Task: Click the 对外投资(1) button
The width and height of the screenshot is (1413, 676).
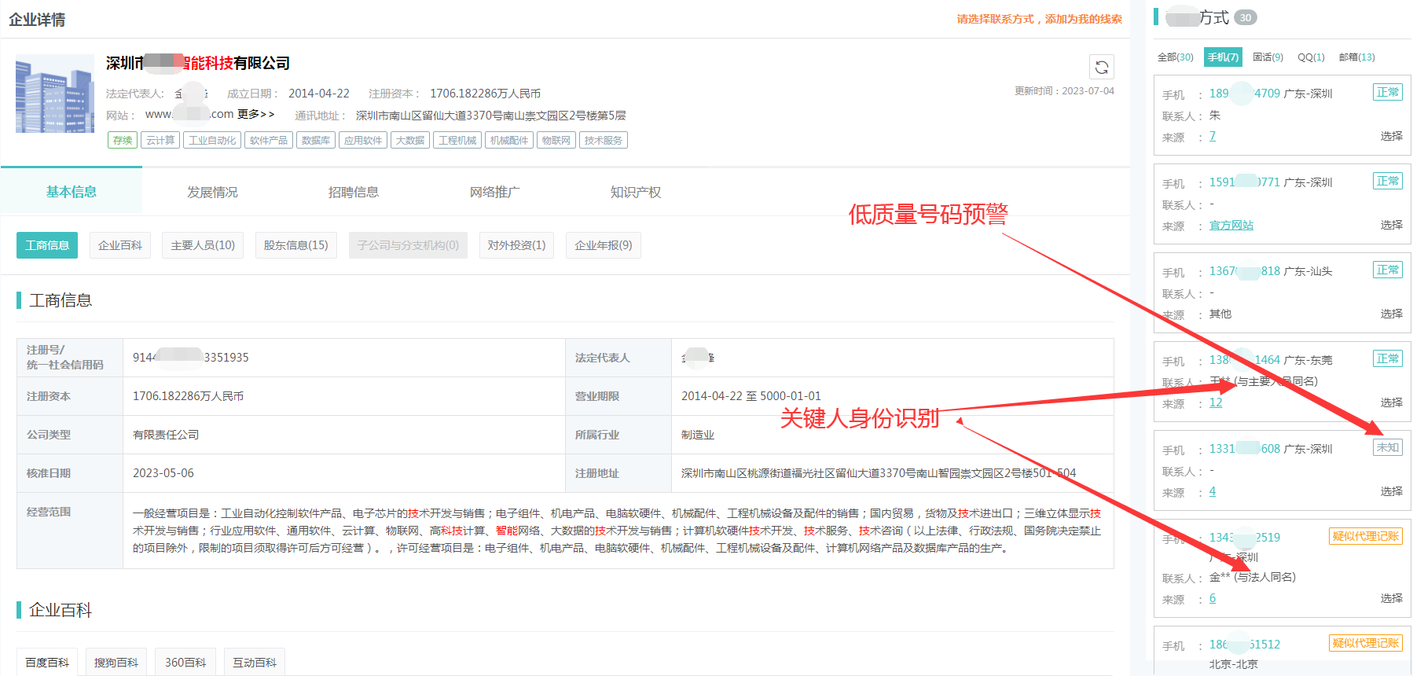Action: [516, 245]
